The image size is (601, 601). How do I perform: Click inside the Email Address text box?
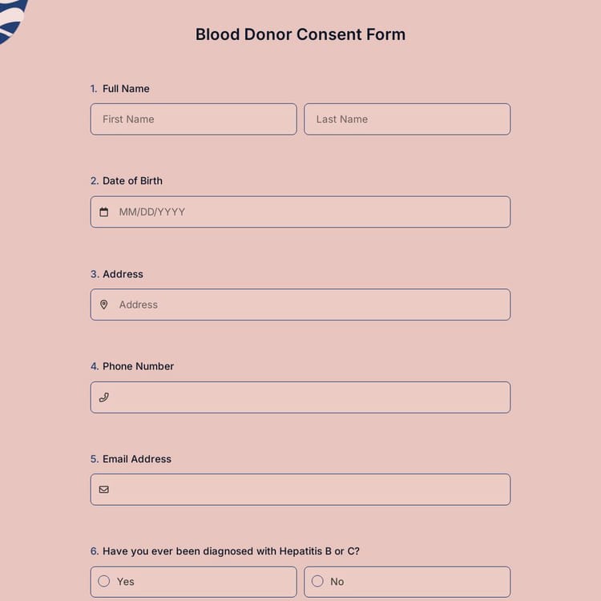pyautogui.click(x=309, y=490)
